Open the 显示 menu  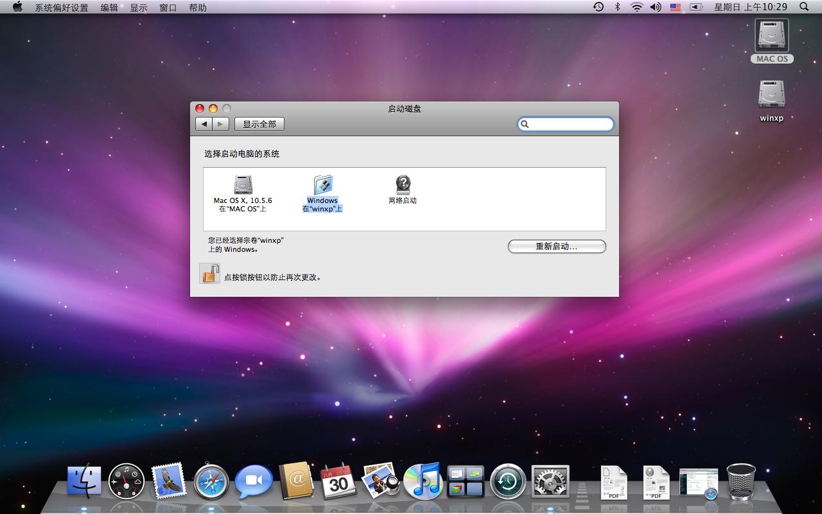point(139,7)
